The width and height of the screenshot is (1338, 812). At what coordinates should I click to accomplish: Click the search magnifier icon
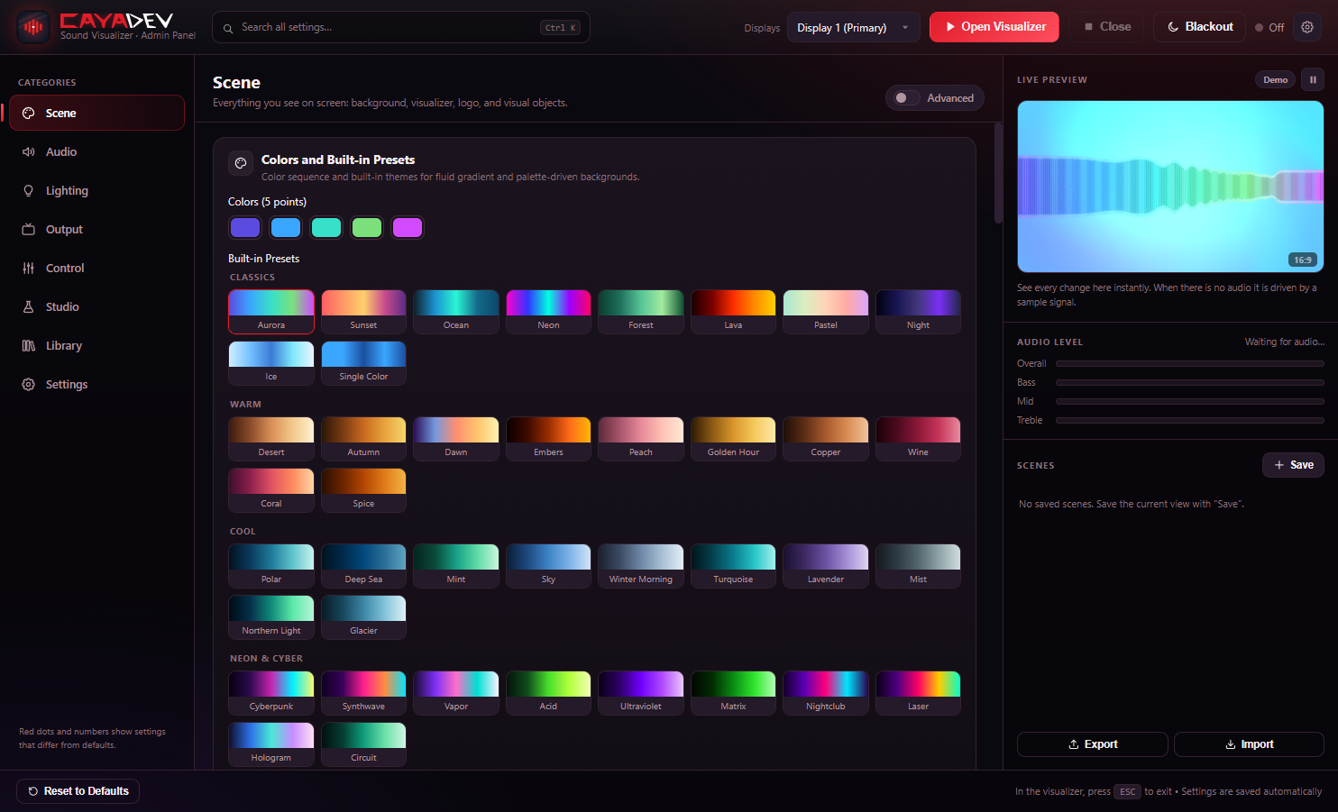tap(228, 28)
